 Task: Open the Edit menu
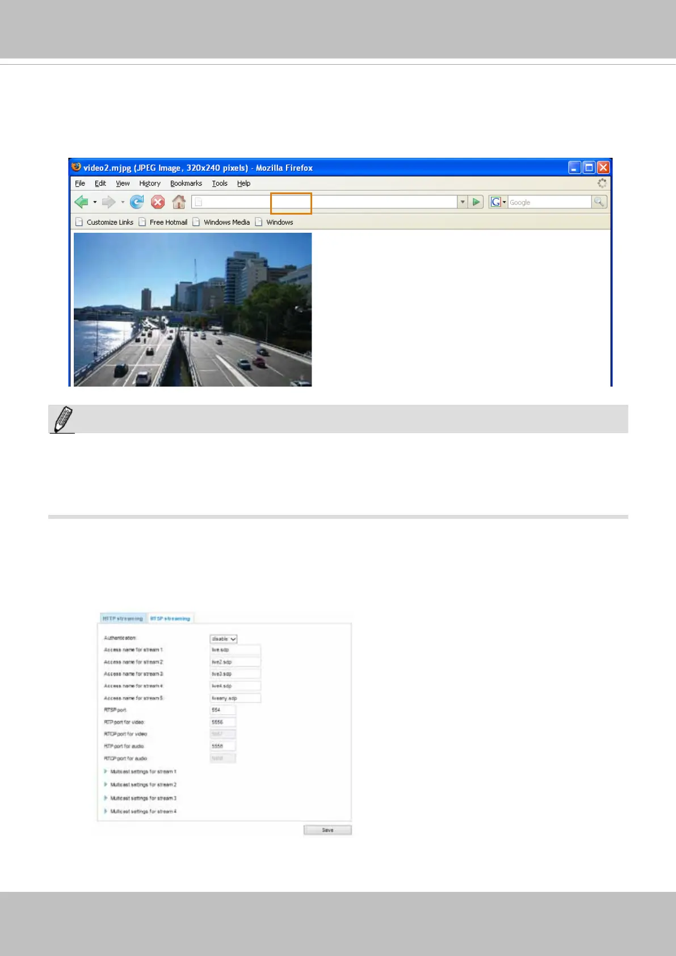coord(100,183)
